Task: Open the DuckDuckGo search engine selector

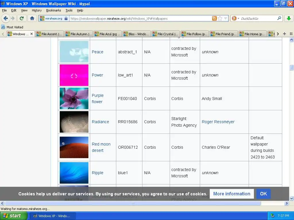Action: click(235, 18)
